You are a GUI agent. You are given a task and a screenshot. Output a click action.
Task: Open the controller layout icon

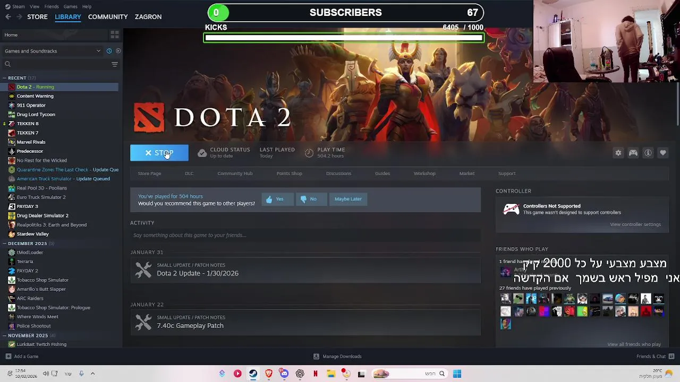pyautogui.click(x=633, y=153)
